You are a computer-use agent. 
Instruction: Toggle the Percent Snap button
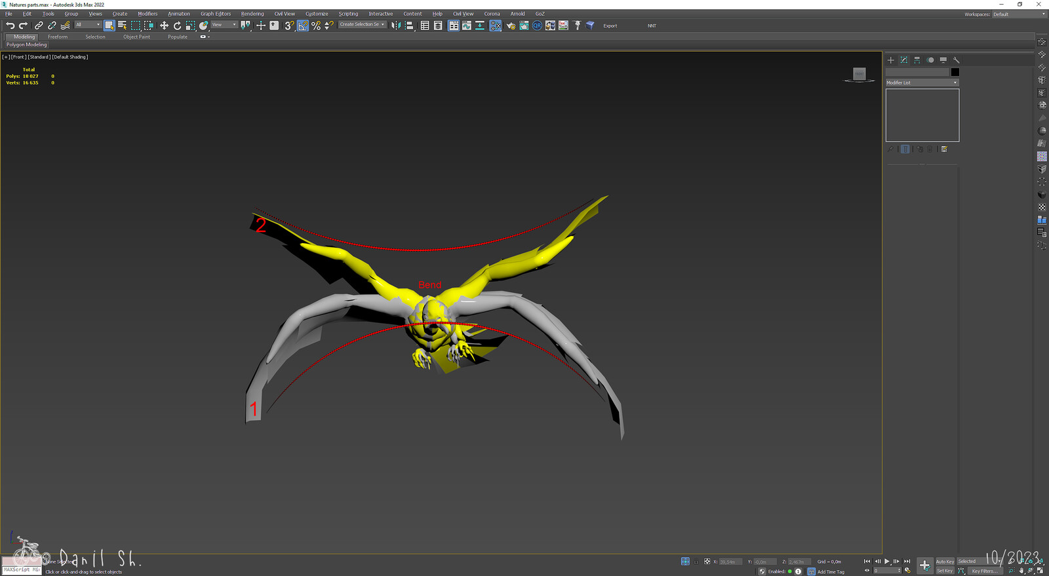[x=316, y=26]
